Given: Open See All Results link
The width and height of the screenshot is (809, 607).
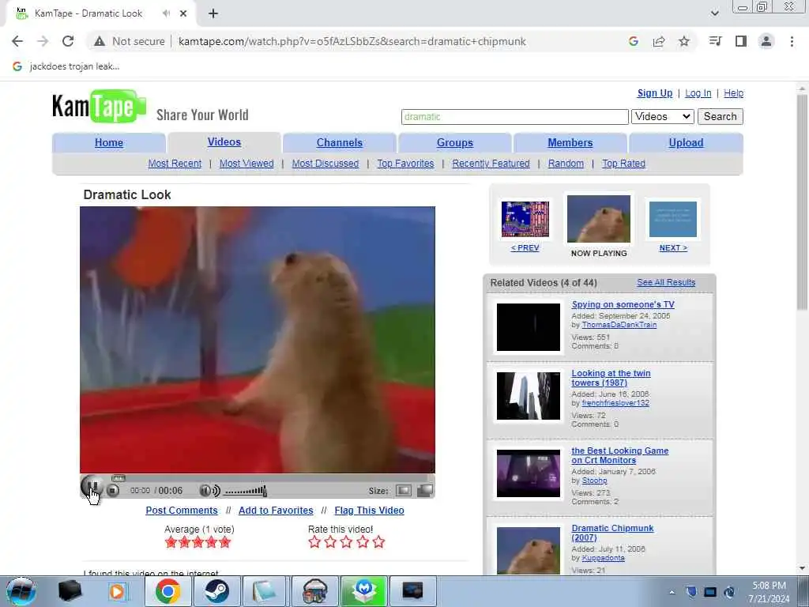Looking at the screenshot, I should 666,283.
